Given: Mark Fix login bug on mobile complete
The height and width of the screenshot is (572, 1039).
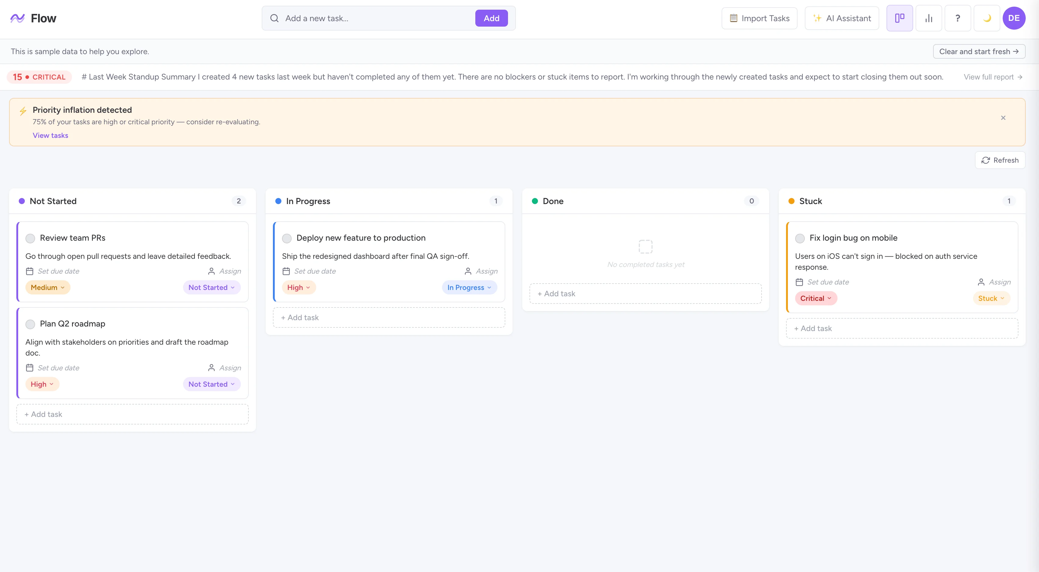Looking at the screenshot, I should click(x=800, y=238).
